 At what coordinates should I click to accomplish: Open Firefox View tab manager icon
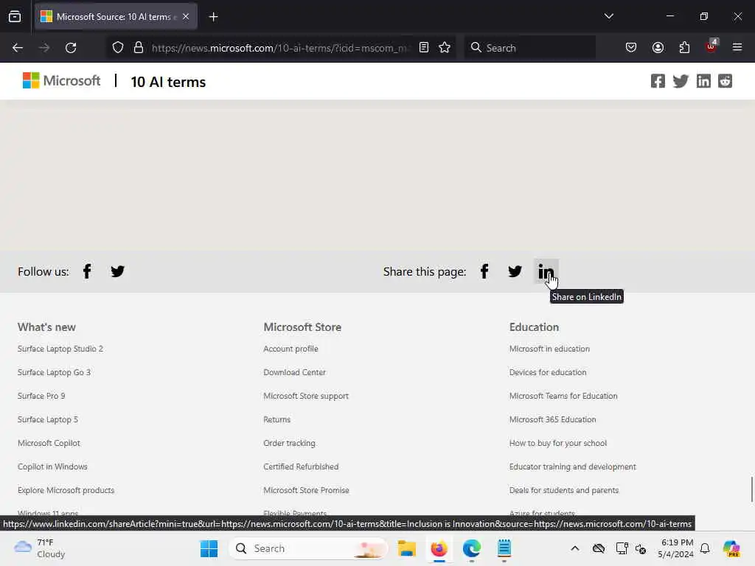pos(15,17)
